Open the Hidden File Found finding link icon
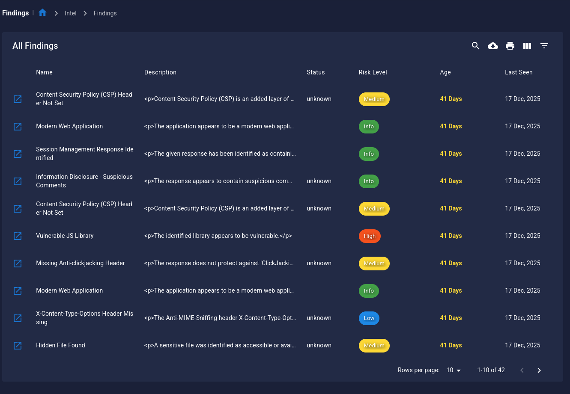The width and height of the screenshot is (570, 394). click(x=18, y=345)
